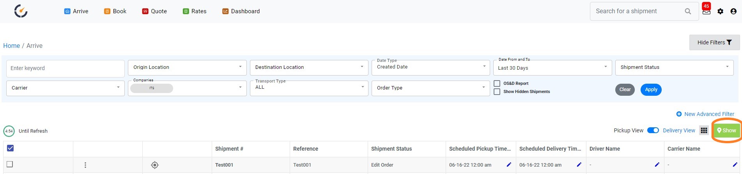
Task: Expand the Carrier dropdown
Action: 66,88
